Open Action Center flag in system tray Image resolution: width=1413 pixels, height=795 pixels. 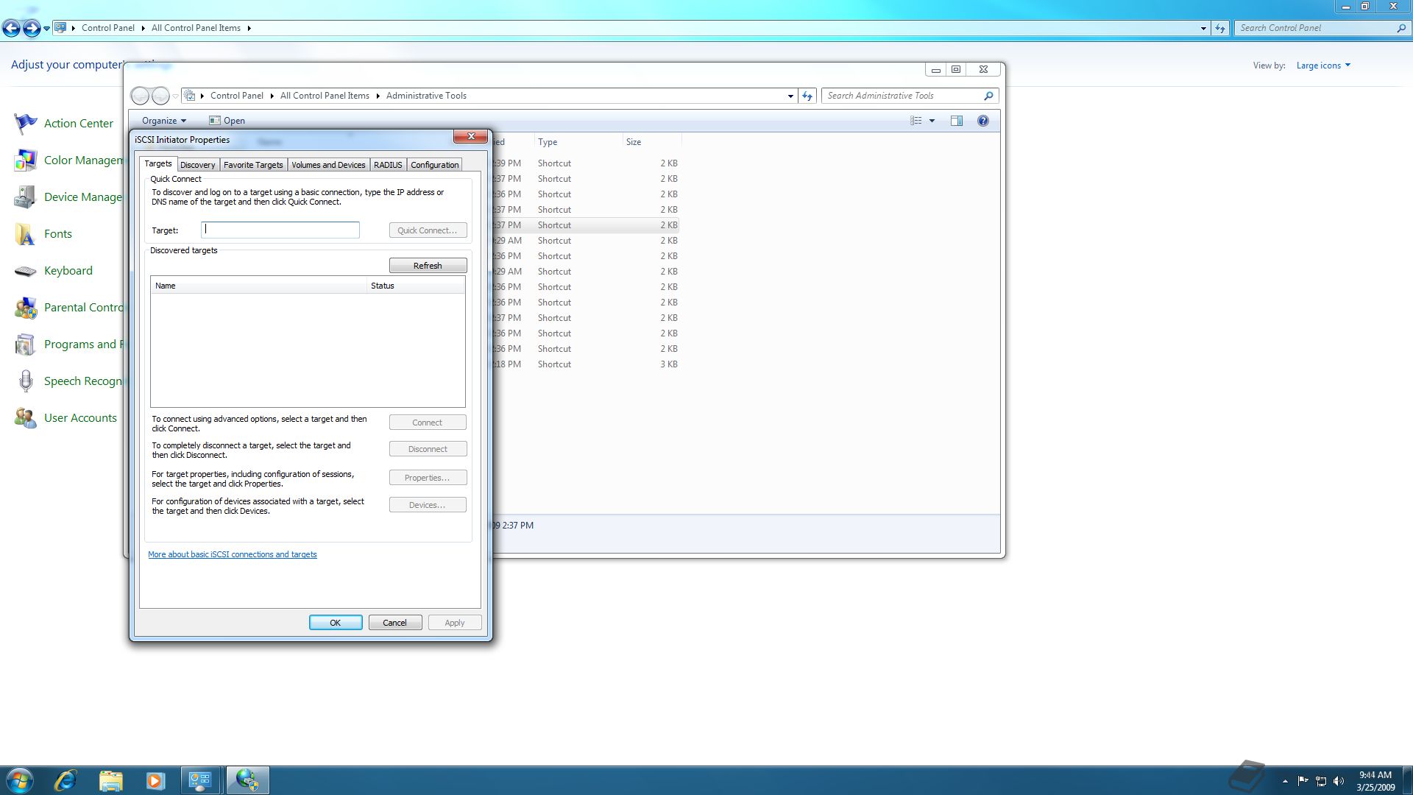[1303, 781]
